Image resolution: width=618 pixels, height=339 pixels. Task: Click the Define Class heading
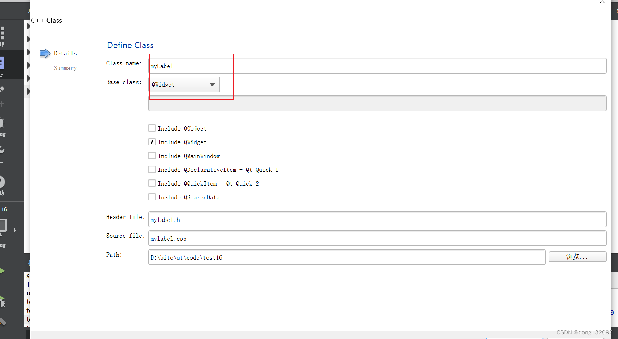click(x=130, y=45)
